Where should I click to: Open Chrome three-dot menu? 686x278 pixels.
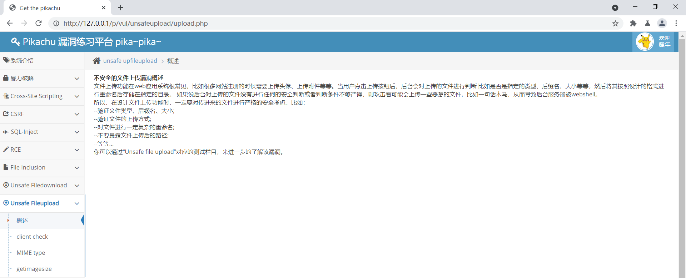[x=676, y=23]
